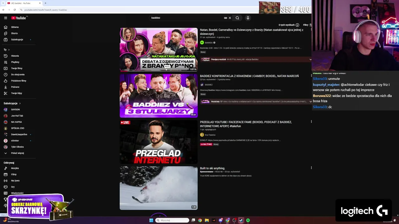The width and height of the screenshot is (399, 224).
Task: Open the SAYGON channel subscription
Action: click(15, 110)
